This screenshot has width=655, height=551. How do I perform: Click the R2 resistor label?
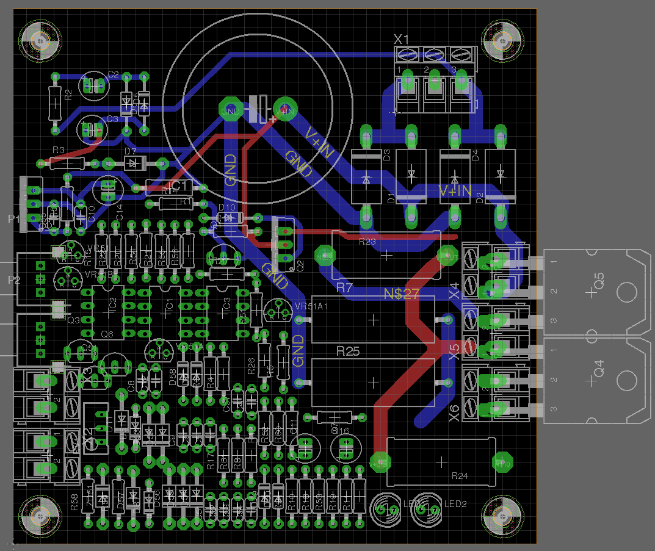tap(68, 95)
